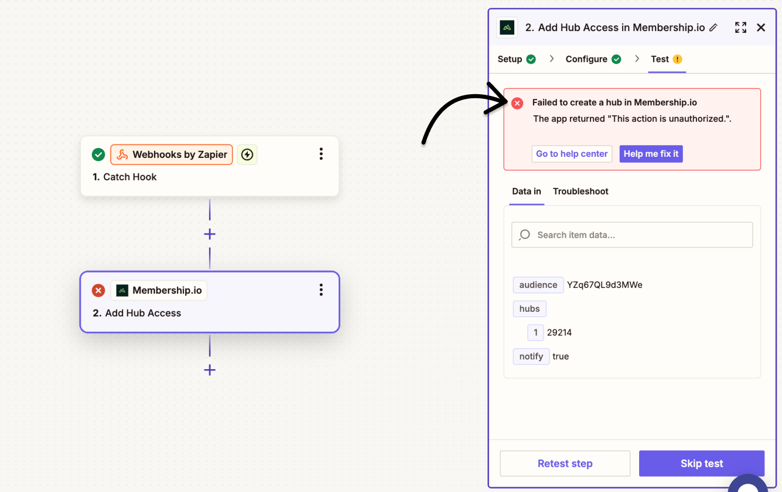Viewport: 782px width, 492px height.
Task: Click the Membership.io app icon in panel header
Action: 507,27
